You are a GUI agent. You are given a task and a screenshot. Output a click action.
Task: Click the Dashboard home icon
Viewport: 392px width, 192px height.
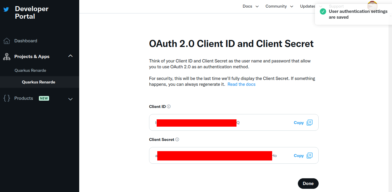click(6, 41)
